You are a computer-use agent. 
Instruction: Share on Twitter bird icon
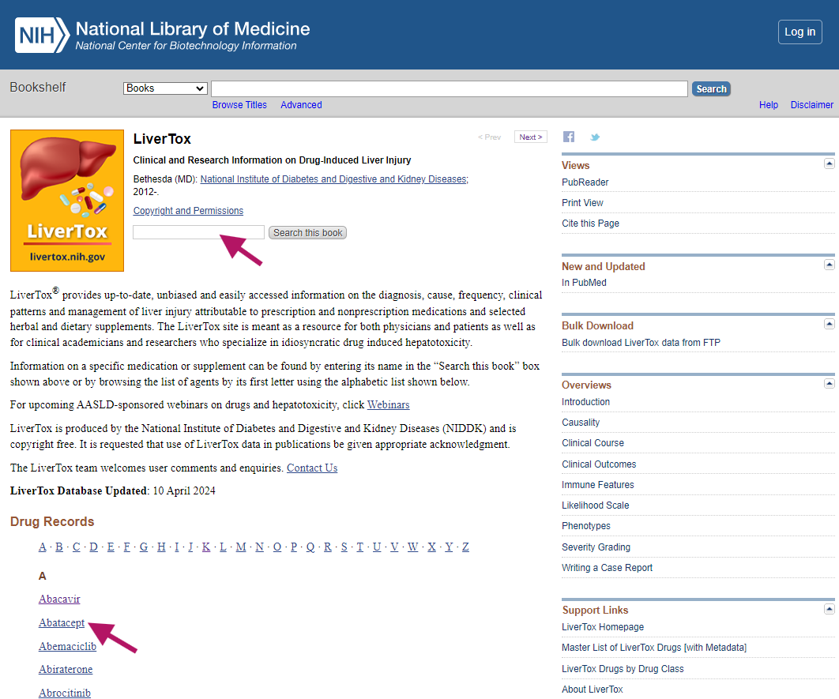coord(594,137)
